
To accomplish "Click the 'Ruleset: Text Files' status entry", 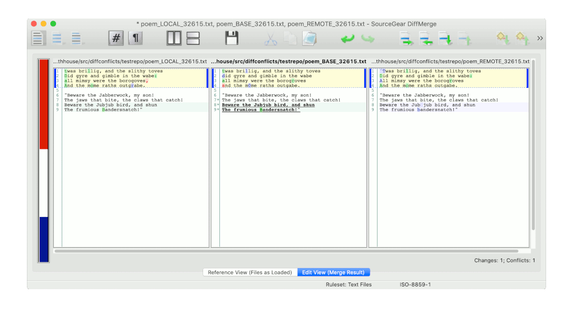I will coord(349,285).
